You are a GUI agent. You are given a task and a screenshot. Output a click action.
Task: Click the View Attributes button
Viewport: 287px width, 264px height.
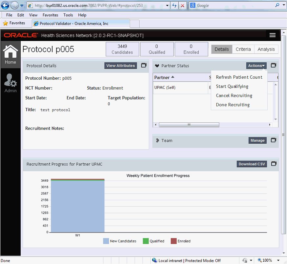point(121,66)
